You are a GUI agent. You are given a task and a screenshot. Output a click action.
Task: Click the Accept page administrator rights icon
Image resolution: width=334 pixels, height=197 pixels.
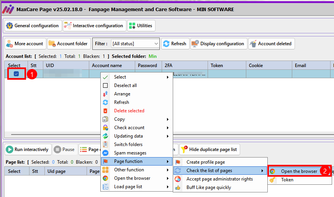(x=178, y=179)
